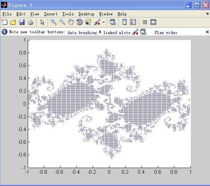Toggle the Brush data tool
210x186 pixels.
tap(97, 22)
